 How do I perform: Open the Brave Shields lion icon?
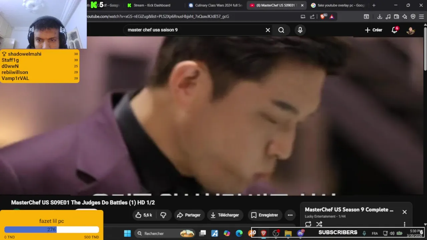[x=322, y=16]
